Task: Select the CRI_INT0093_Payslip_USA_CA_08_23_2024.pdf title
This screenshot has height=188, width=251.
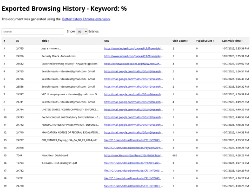Action: [69, 140]
